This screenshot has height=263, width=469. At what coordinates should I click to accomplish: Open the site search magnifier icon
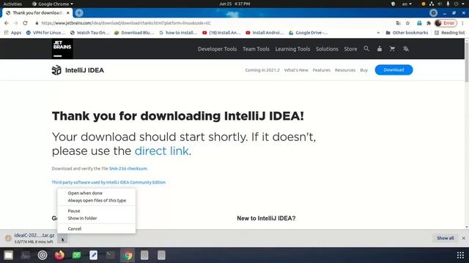(366, 49)
